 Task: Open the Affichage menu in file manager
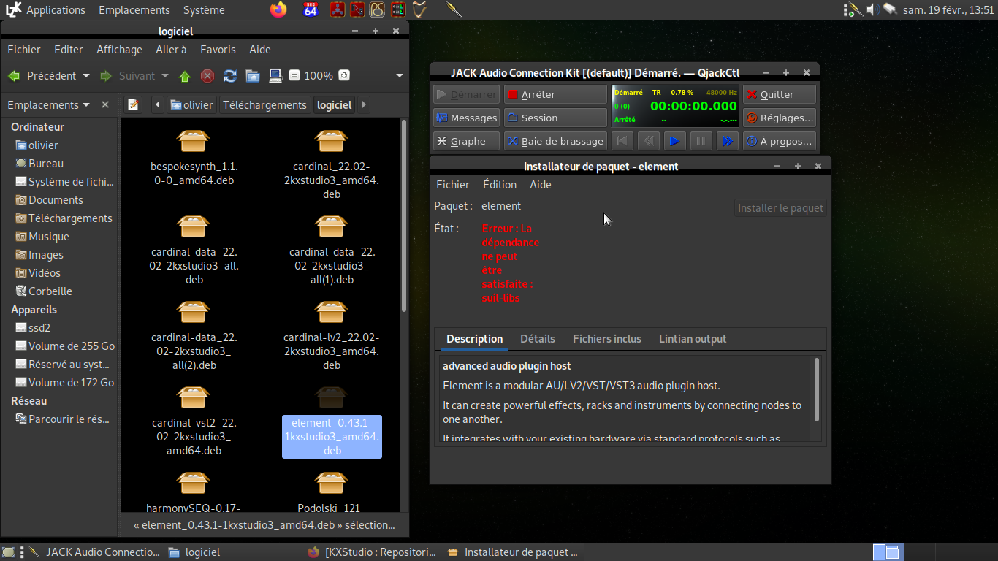tap(119, 50)
